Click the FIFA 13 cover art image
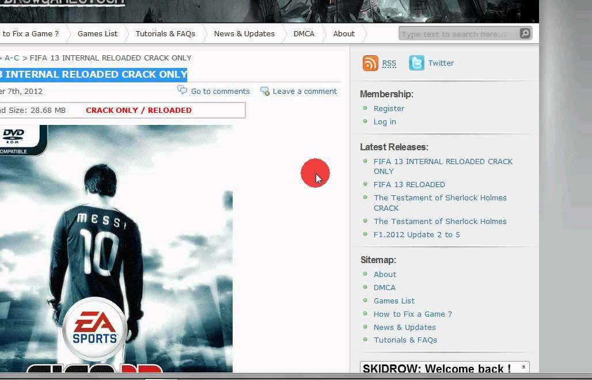592x380 pixels. point(116,249)
